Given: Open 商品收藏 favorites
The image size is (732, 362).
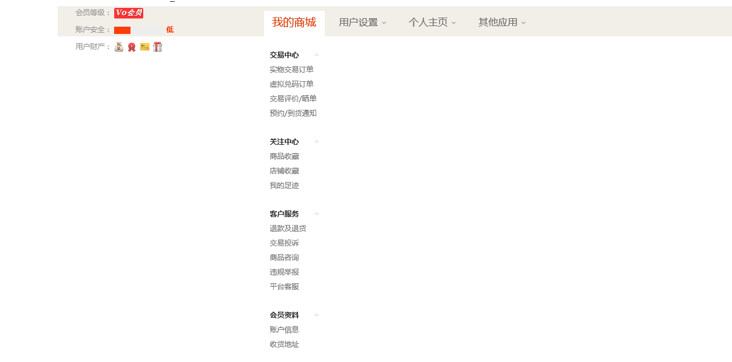Looking at the screenshot, I should click(285, 156).
